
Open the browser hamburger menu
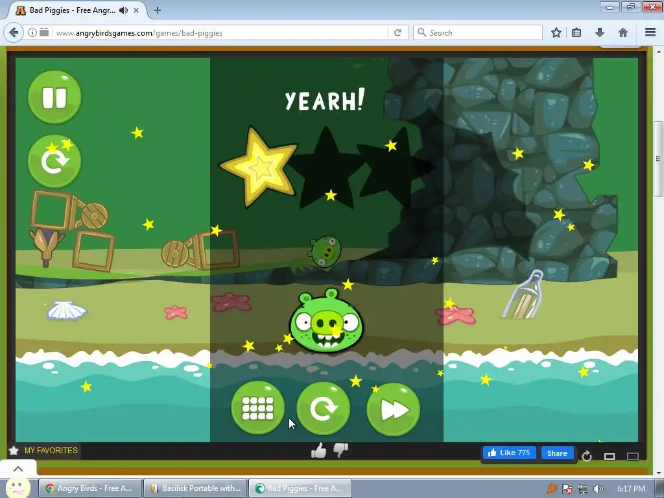pos(650,32)
